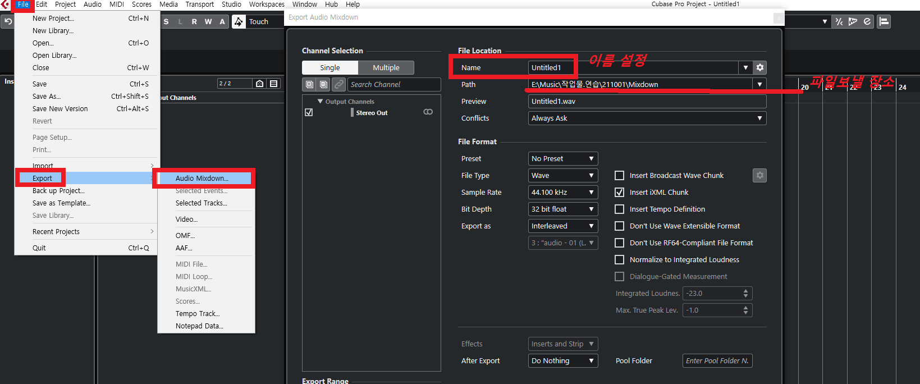Enable Normalize to Integrated Loudness
This screenshot has width=920, height=384.
point(620,259)
